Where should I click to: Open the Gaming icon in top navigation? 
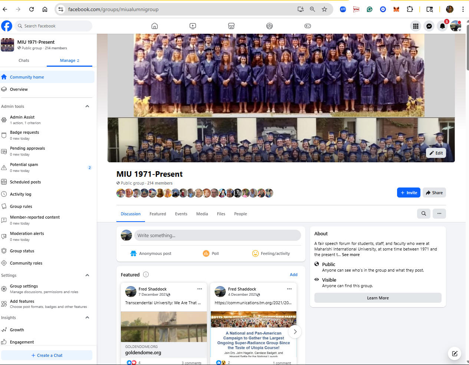pyautogui.click(x=308, y=26)
